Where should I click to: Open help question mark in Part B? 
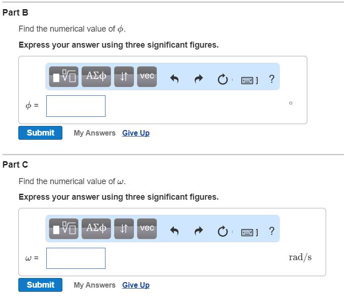[272, 79]
